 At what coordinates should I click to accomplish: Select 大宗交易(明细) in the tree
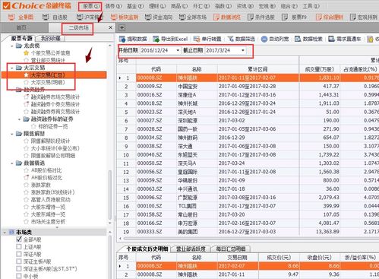click(x=48, y=82)
